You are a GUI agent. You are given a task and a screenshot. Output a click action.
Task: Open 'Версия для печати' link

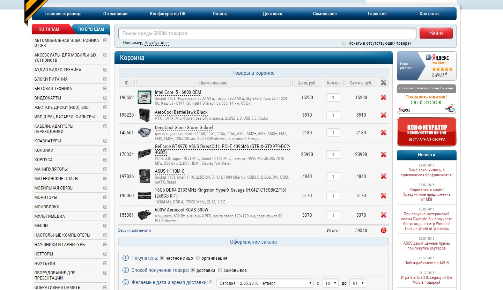click(x=134, y=231)
